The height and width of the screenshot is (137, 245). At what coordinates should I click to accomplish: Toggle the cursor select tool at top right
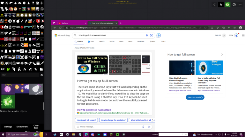(221, 5)
